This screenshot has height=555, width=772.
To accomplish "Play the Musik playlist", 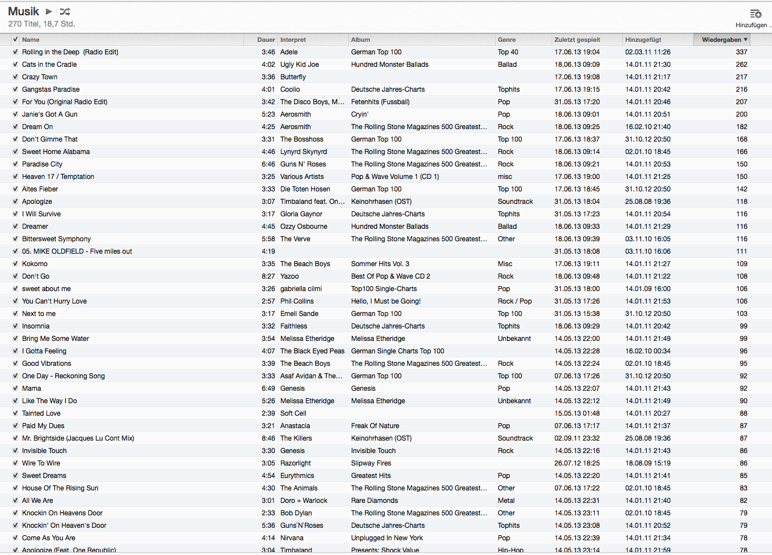I will (x=49, y=11).
